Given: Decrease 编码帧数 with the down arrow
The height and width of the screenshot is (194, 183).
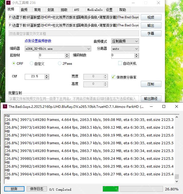Looking at the screenshot, I should [x=137, y=57].
